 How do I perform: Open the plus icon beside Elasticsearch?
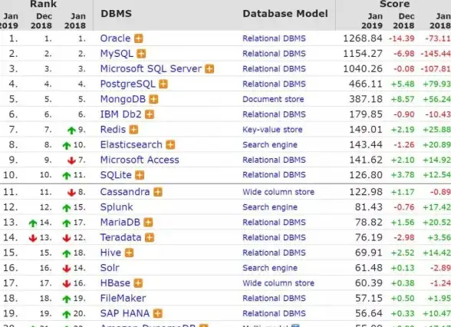point(170,145)
